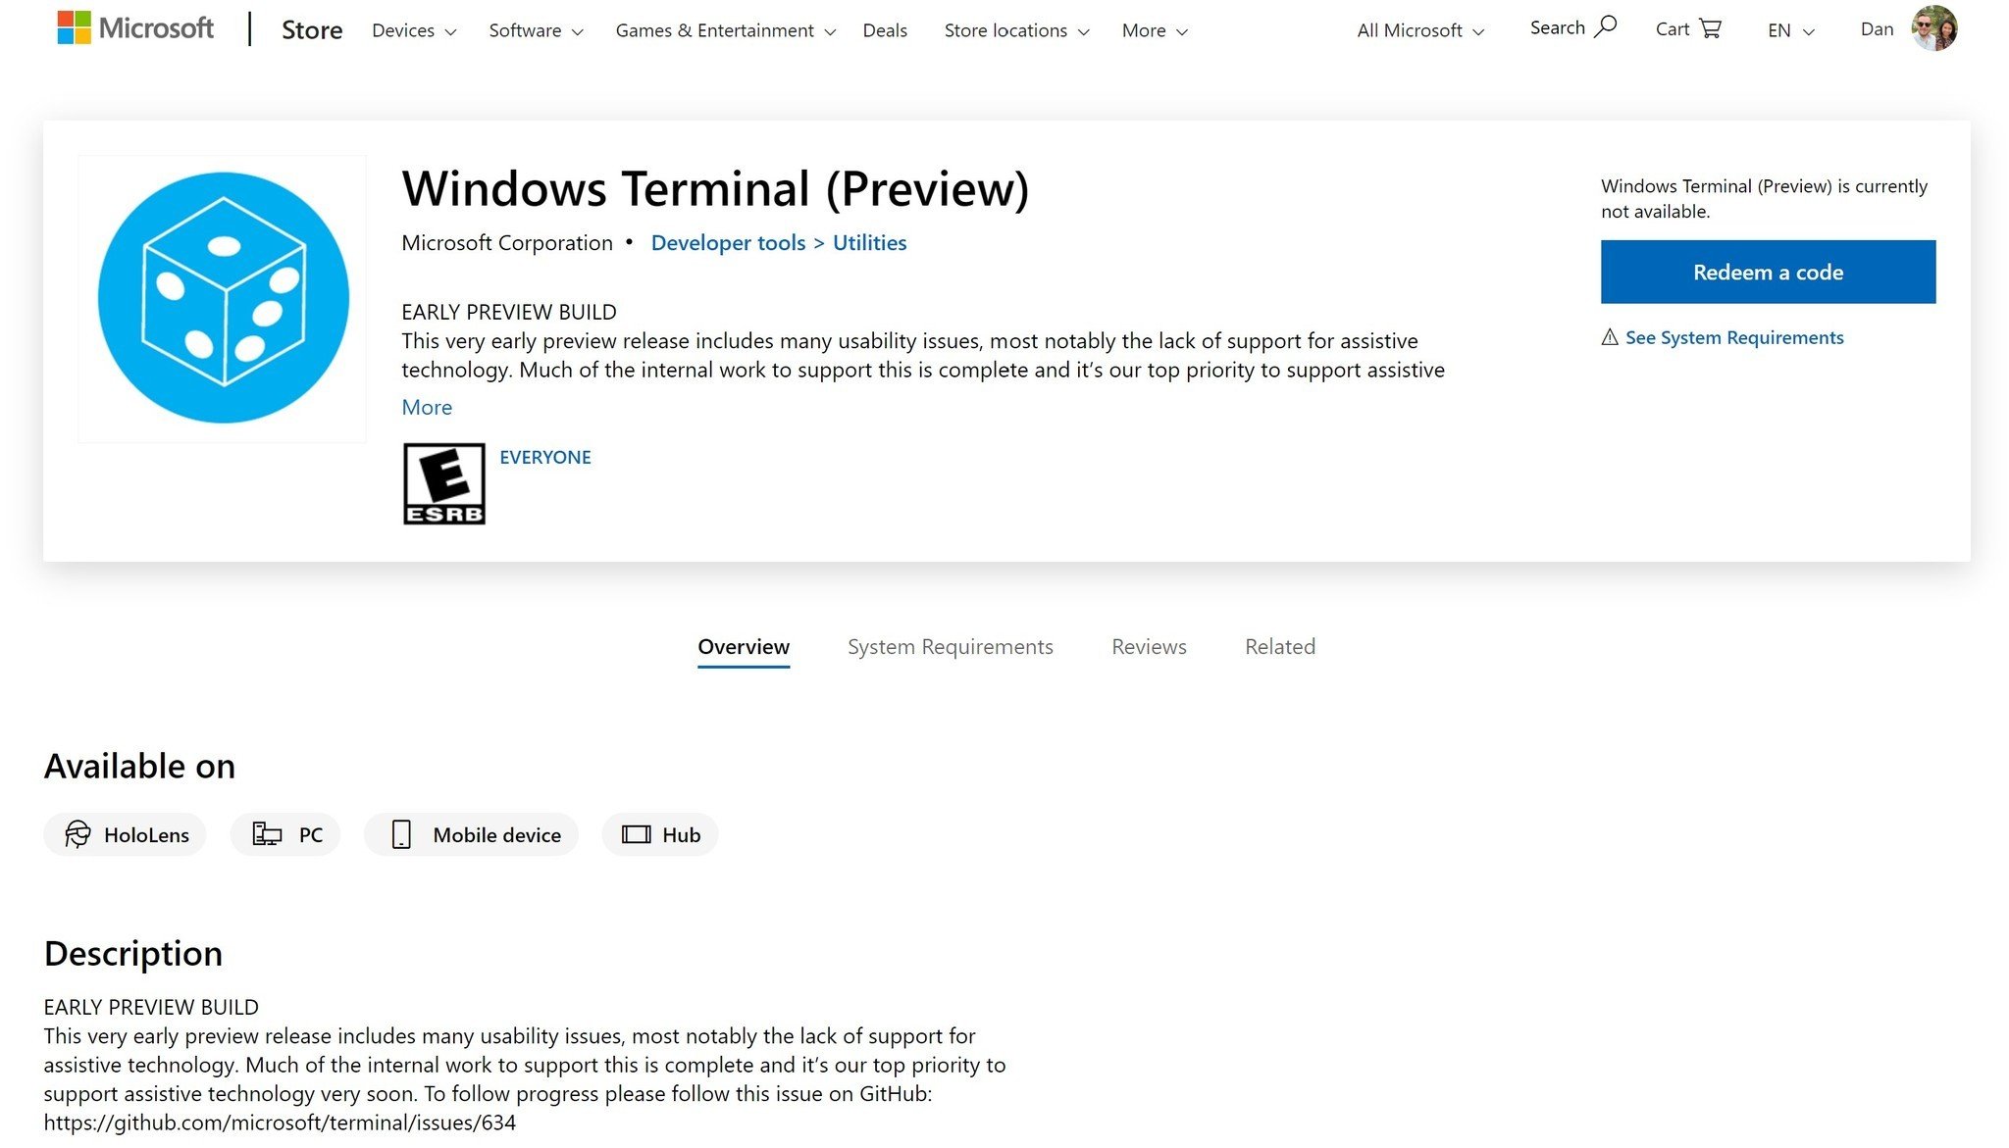Viewport: 2009px width, 1148px height.
Task: Click Redeem a code button
Action: pyautogui.click(x=1768, y=272)
